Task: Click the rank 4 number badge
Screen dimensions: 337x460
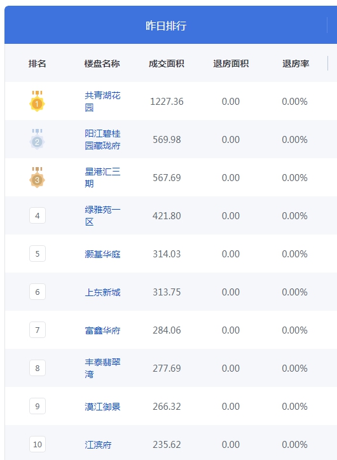Action: coord(38,215)
